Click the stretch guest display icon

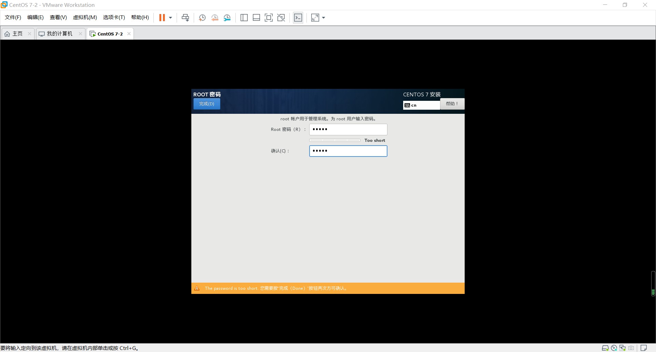pyautogui.click(x=315, y=18)
